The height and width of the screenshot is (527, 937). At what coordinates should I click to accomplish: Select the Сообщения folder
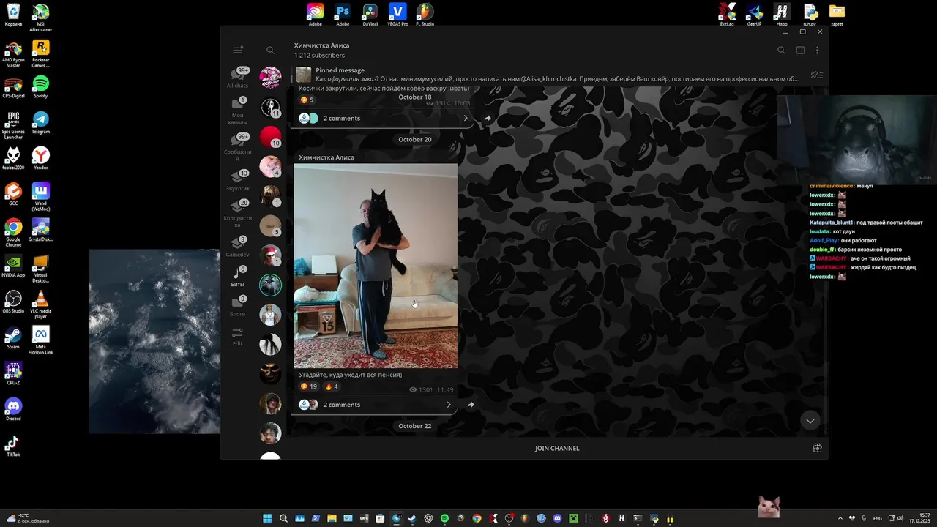(x=237, y=146)
